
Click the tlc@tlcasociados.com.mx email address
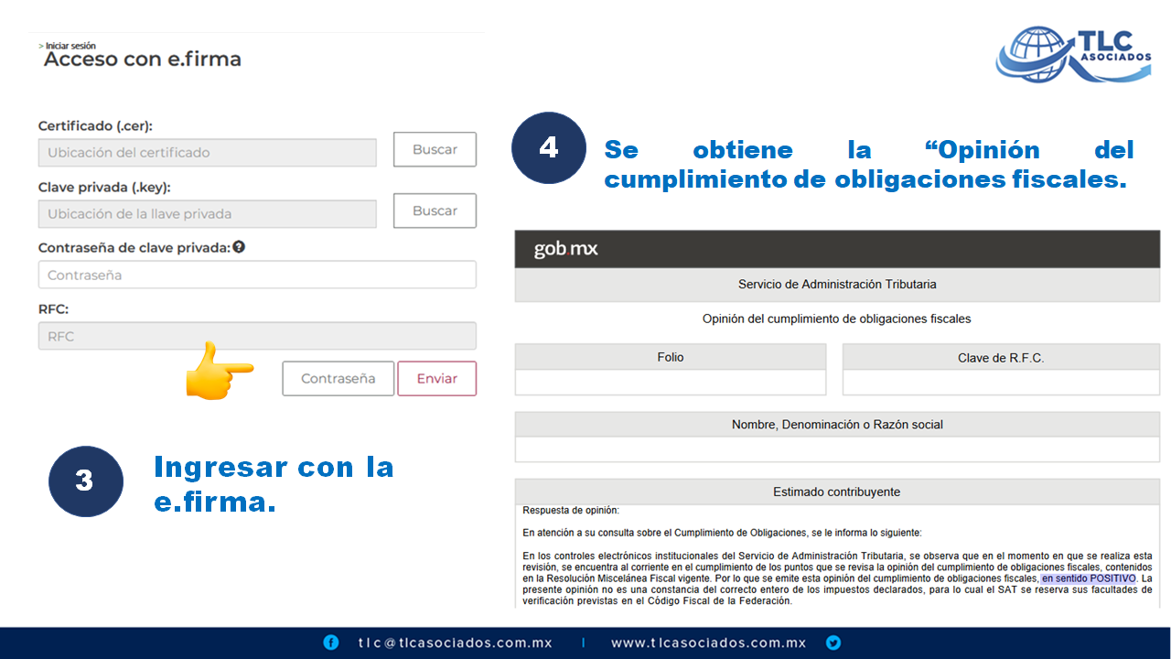455,643
